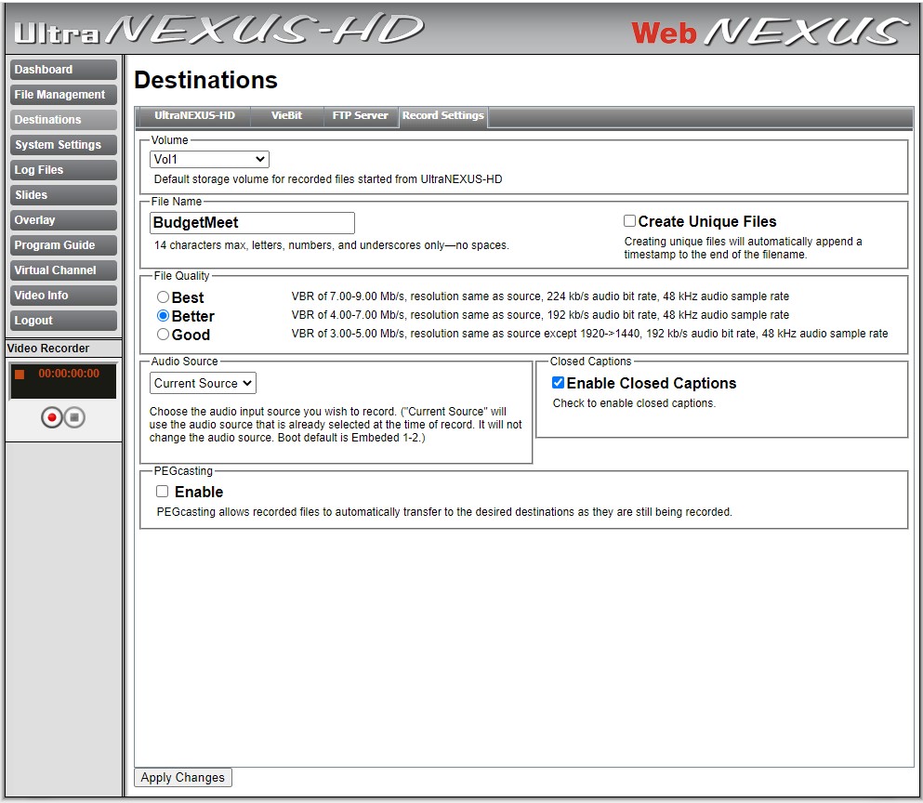Enable PEGcasting
923x803 pixels.
[x=163, y=492]
